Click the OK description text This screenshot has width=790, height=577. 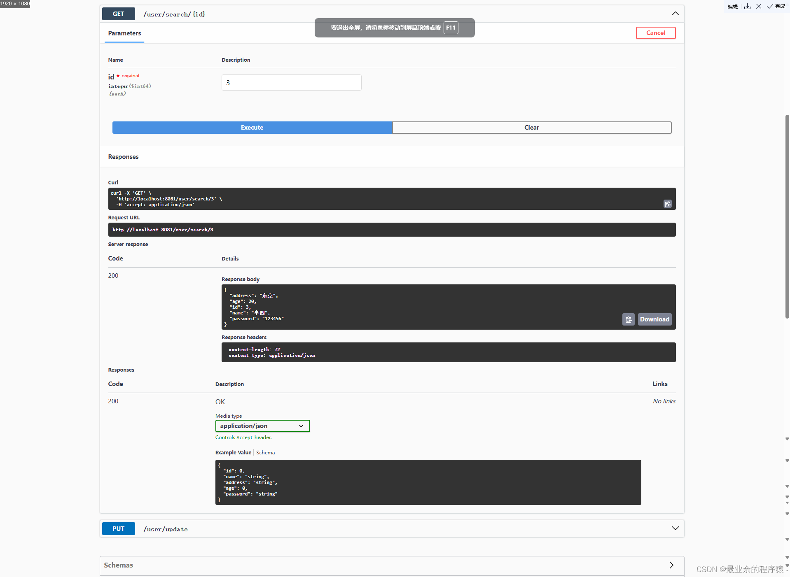[x=220, y=402]
